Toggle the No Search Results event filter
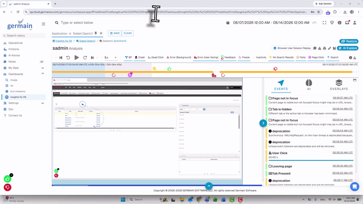 (281, 58)
